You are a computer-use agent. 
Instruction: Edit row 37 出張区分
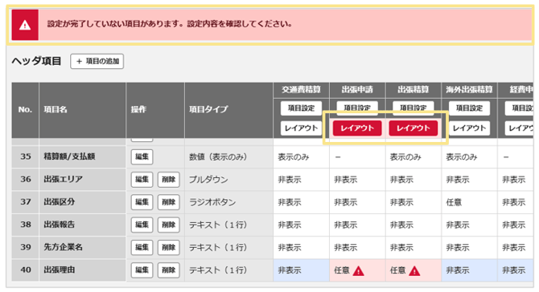point(142,202)
